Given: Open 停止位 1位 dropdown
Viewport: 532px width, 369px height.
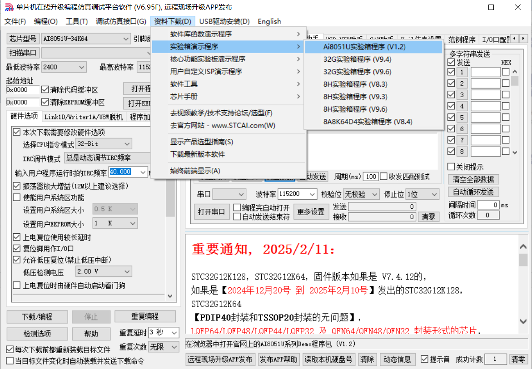Looking at the screenshot, I should click(423, 194).
